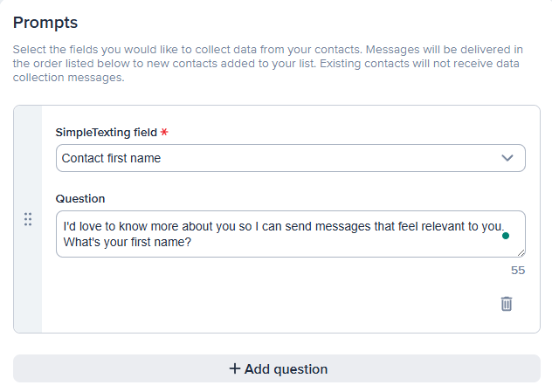552x392 pixels.
Task: Click the 'SimpleTexting field' label
Action: point(106,133)
